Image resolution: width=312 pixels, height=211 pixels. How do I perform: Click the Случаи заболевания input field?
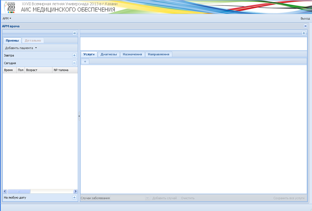128,198
